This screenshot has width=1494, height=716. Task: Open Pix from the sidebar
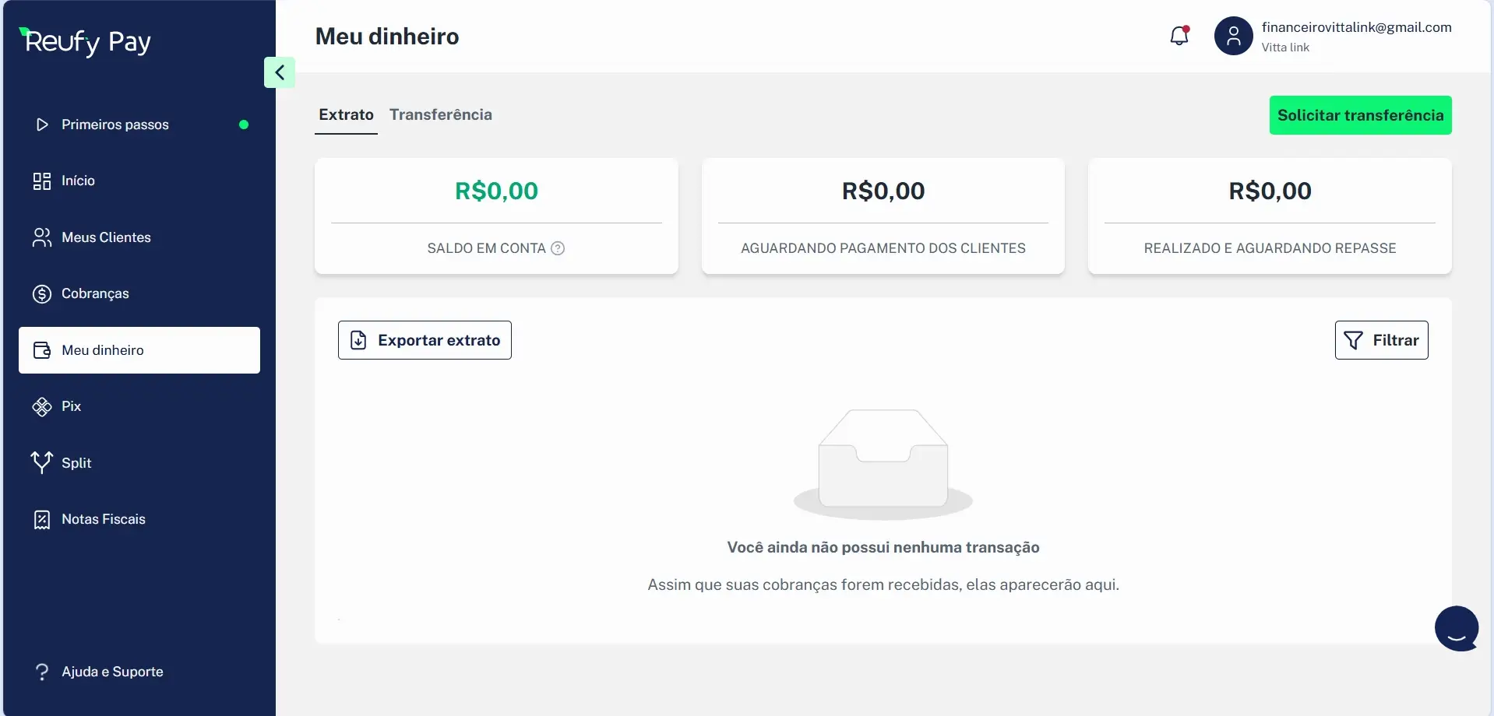tap(70, 406)
